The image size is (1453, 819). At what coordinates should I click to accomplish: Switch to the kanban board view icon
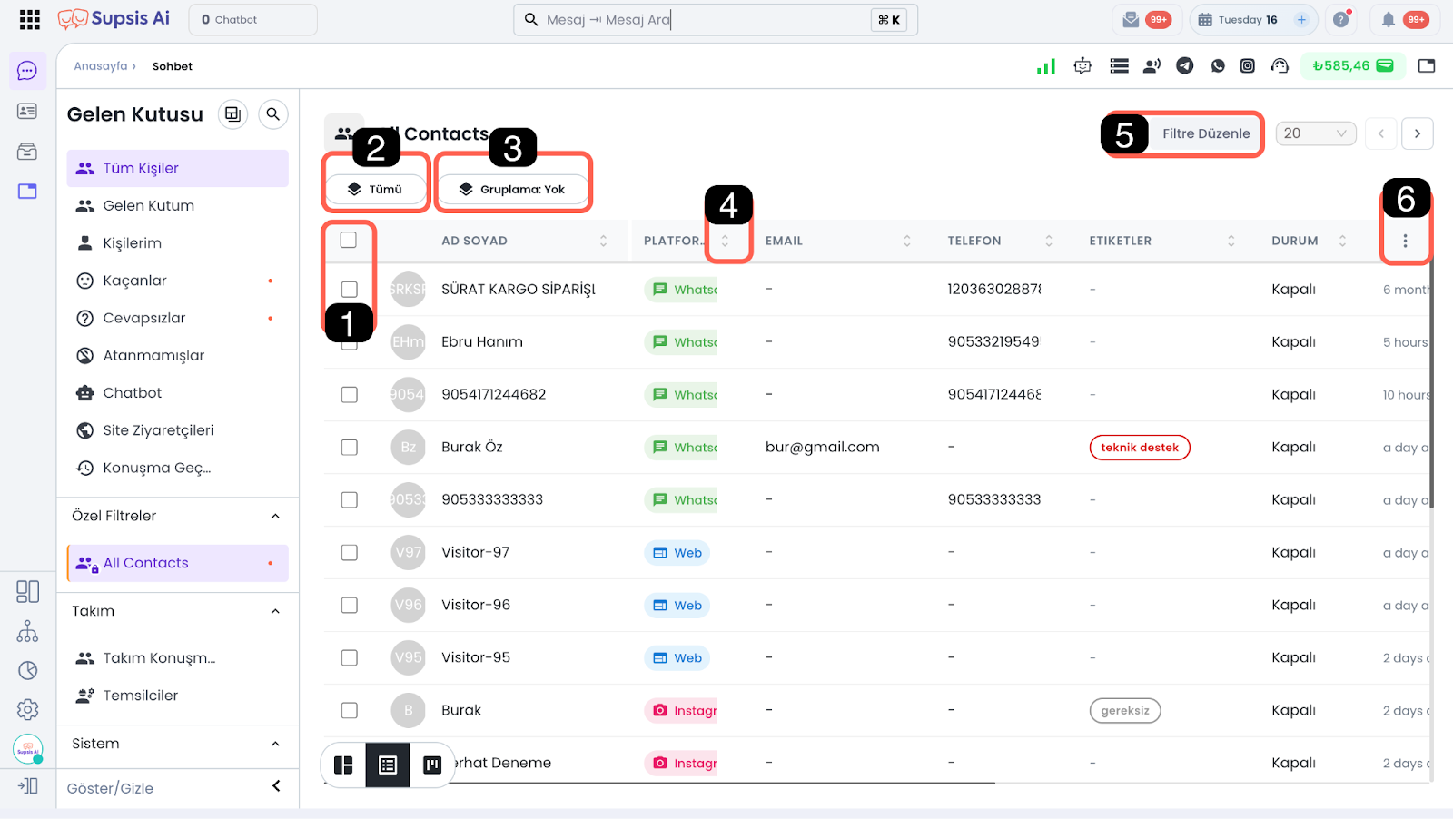[432, 765]
